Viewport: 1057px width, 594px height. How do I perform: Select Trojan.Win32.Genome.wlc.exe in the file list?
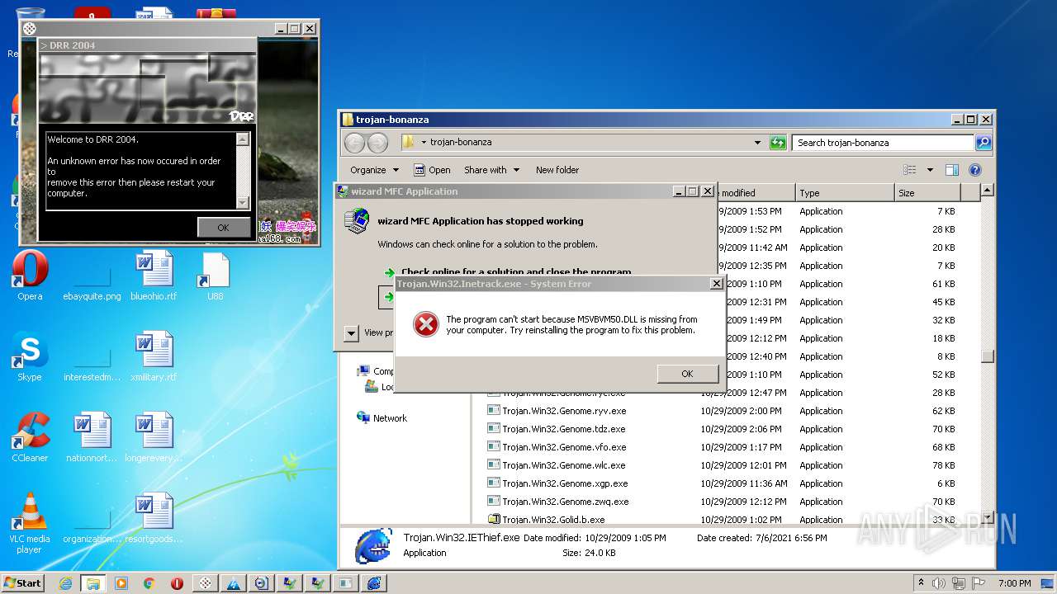564,465
